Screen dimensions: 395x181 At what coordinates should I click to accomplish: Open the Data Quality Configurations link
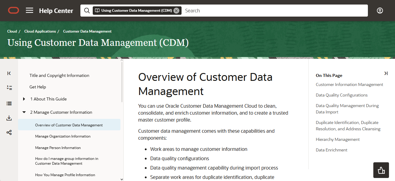click(x=341, y=95)
